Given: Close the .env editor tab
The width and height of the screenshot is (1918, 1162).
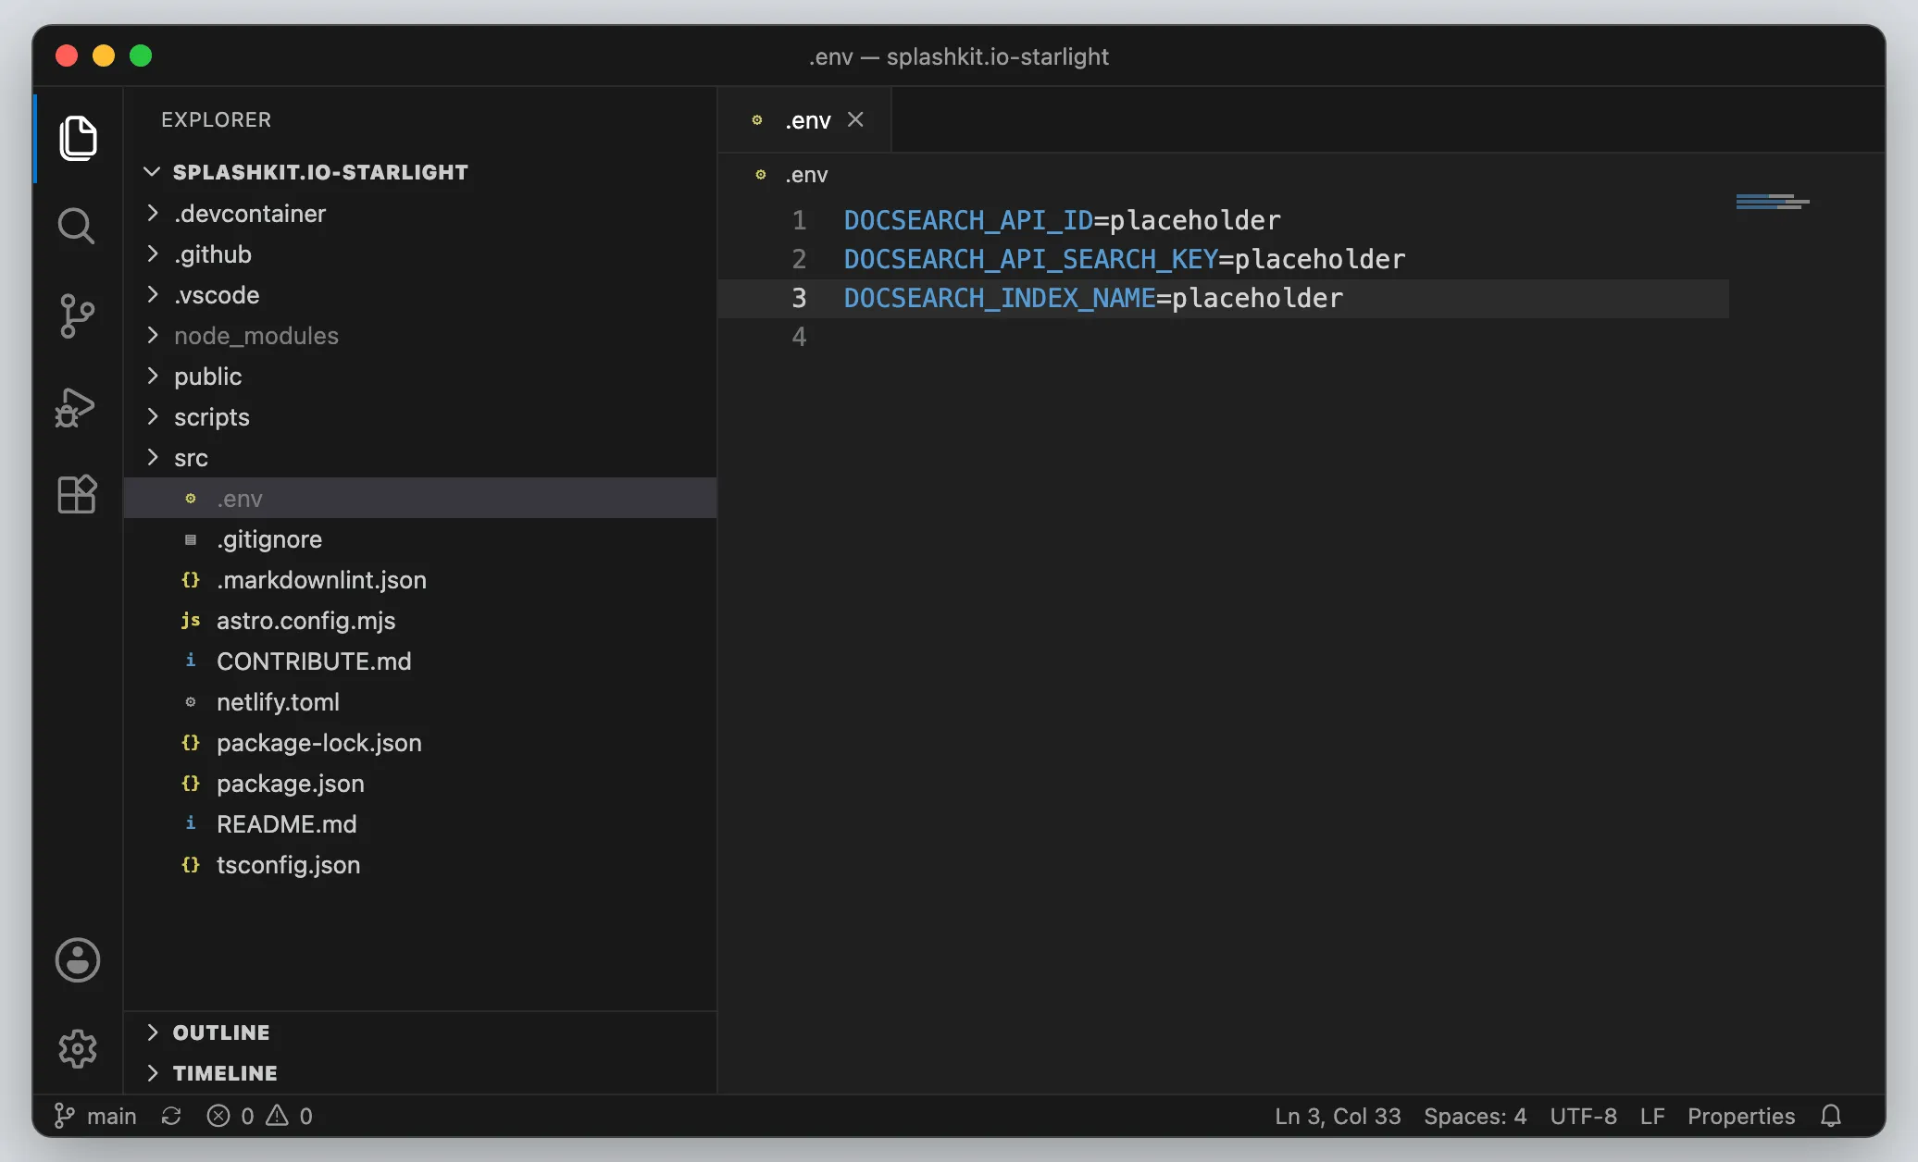Looking at the screenshot, I should (x=855, y=119).
